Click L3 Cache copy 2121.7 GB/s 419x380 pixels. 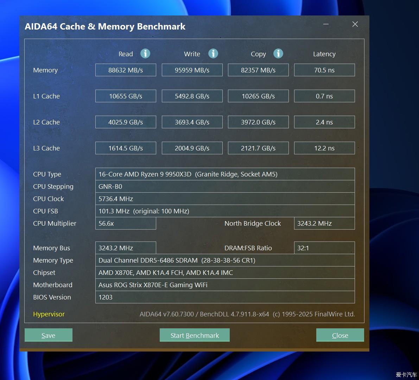258,148
